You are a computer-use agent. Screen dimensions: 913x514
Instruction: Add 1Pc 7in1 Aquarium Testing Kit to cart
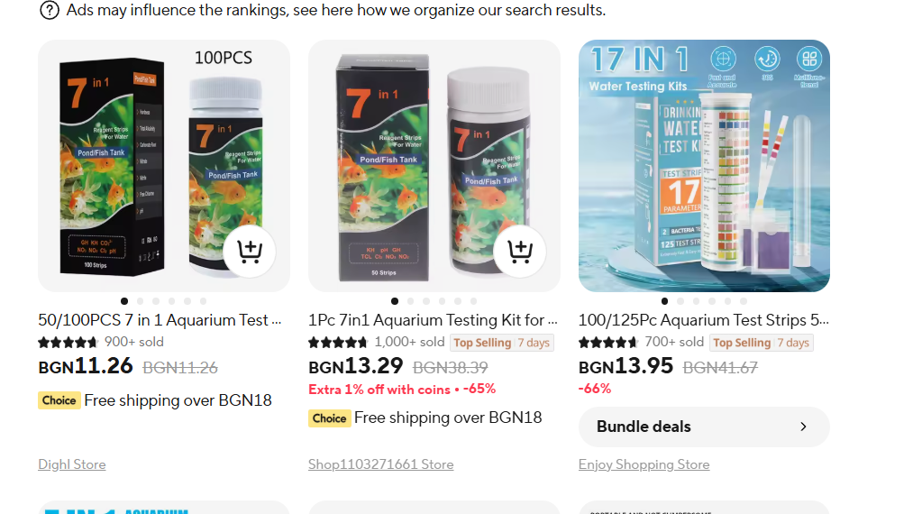pyautogui.click(x=520, y=252)
